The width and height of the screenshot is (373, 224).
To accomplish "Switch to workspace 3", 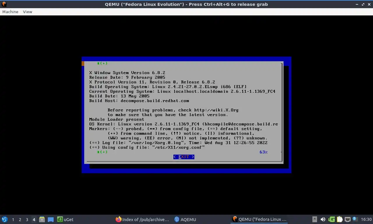I will click(x=27, y=219).
